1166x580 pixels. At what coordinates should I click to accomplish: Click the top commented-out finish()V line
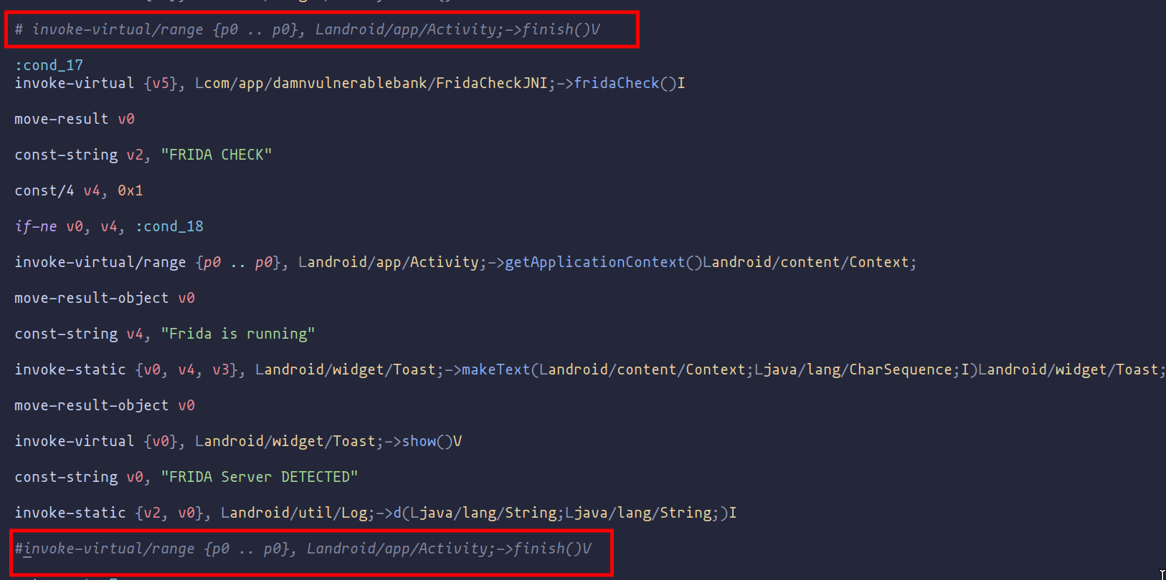tap(307, 29)
